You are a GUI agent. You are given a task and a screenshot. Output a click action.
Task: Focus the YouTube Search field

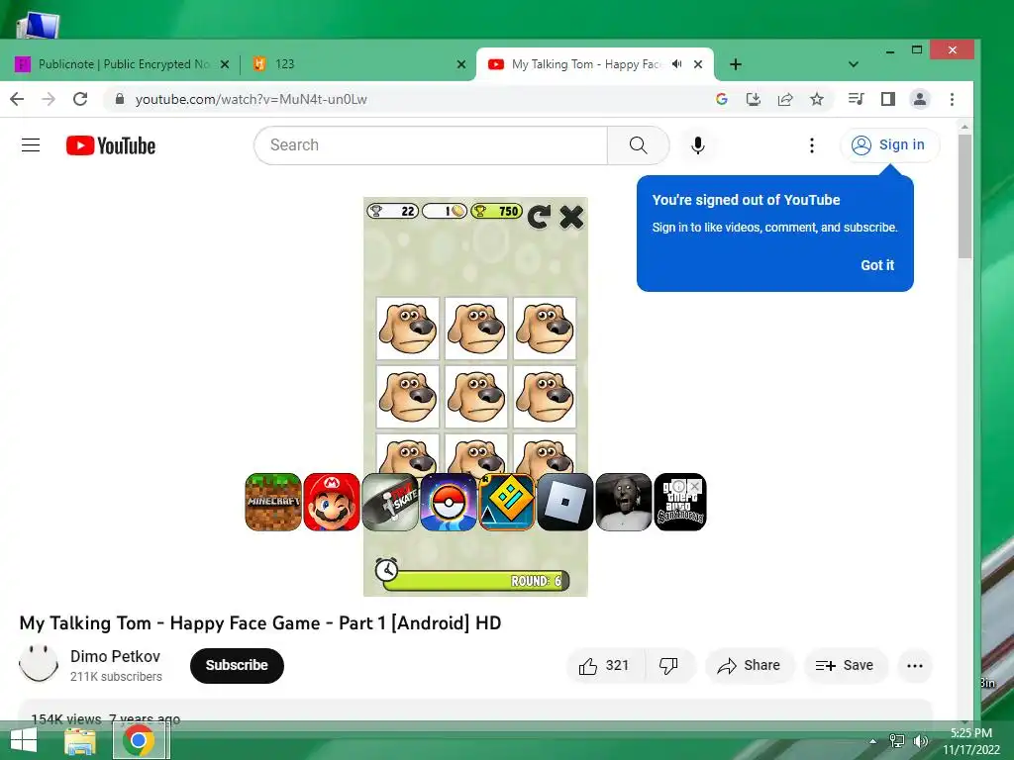(431, 145)
